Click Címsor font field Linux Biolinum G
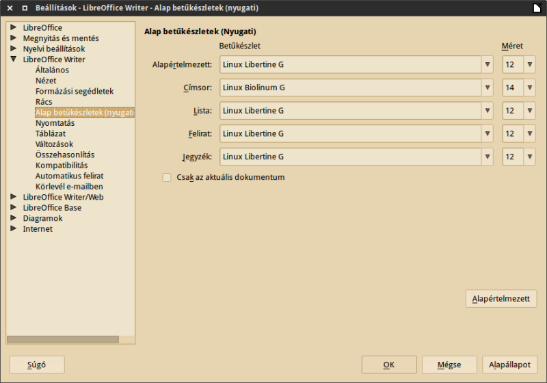Screen dimensions: 547x383 [x=351, y=88]
